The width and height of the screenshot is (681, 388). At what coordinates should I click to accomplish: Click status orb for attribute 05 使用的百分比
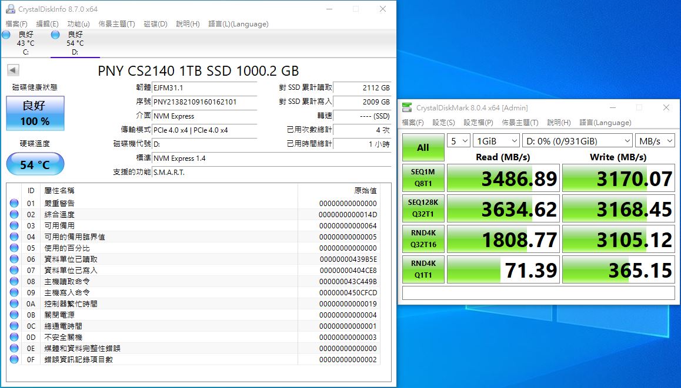pyautogui.click(x=14, y=248)
